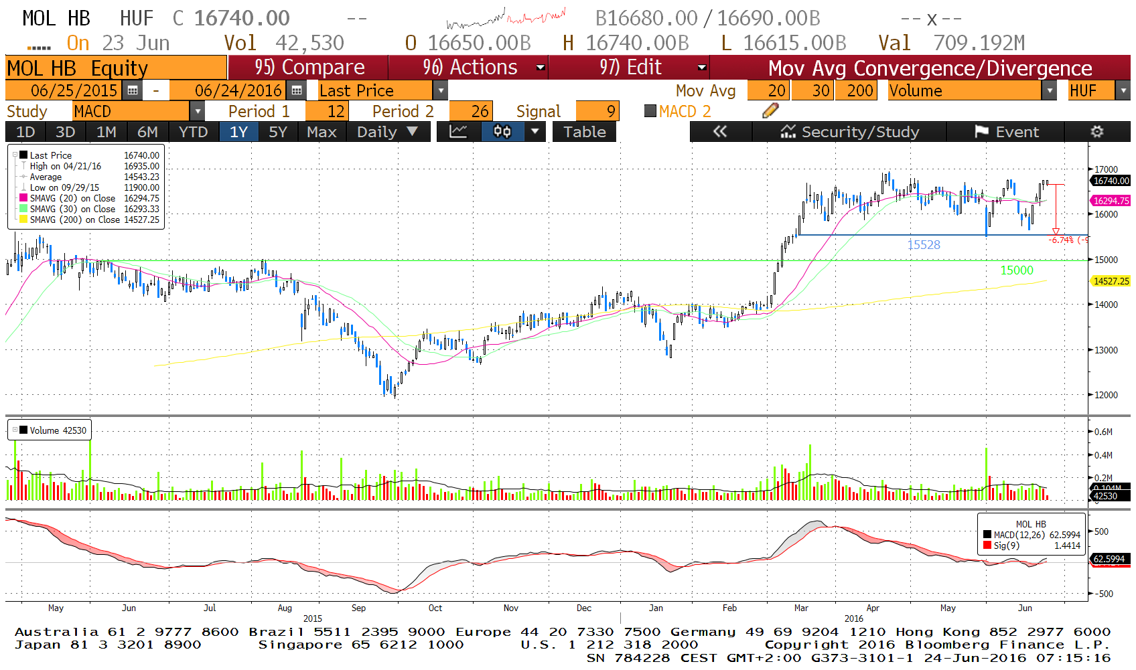The height and width of the screenshot is (670, 1136).
Task: Click the MACD 2 pencil edit icon
Action: click(770, 111)
